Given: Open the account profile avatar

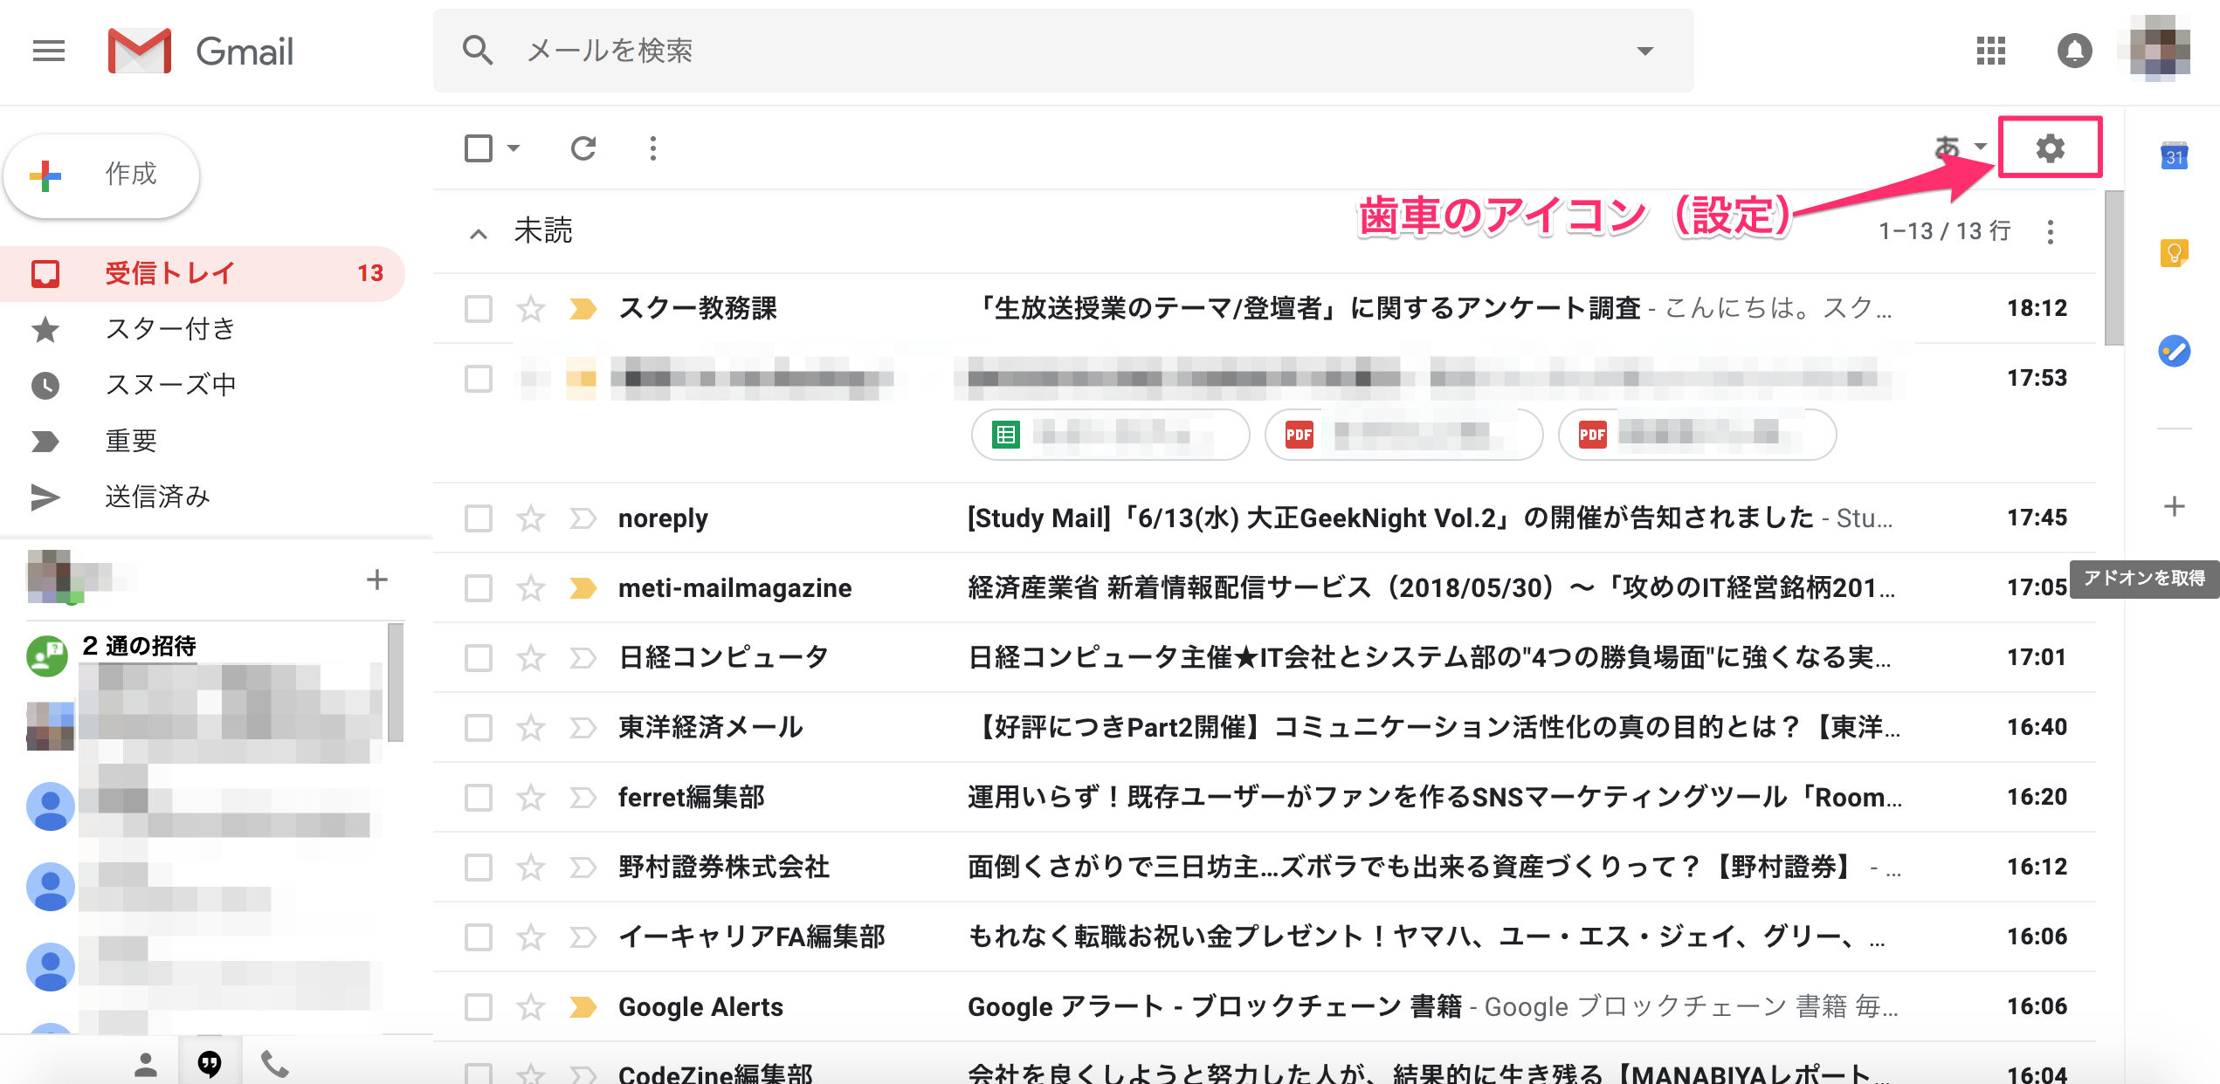Looking at the screenshot, I should click(x=2160, y=49).
